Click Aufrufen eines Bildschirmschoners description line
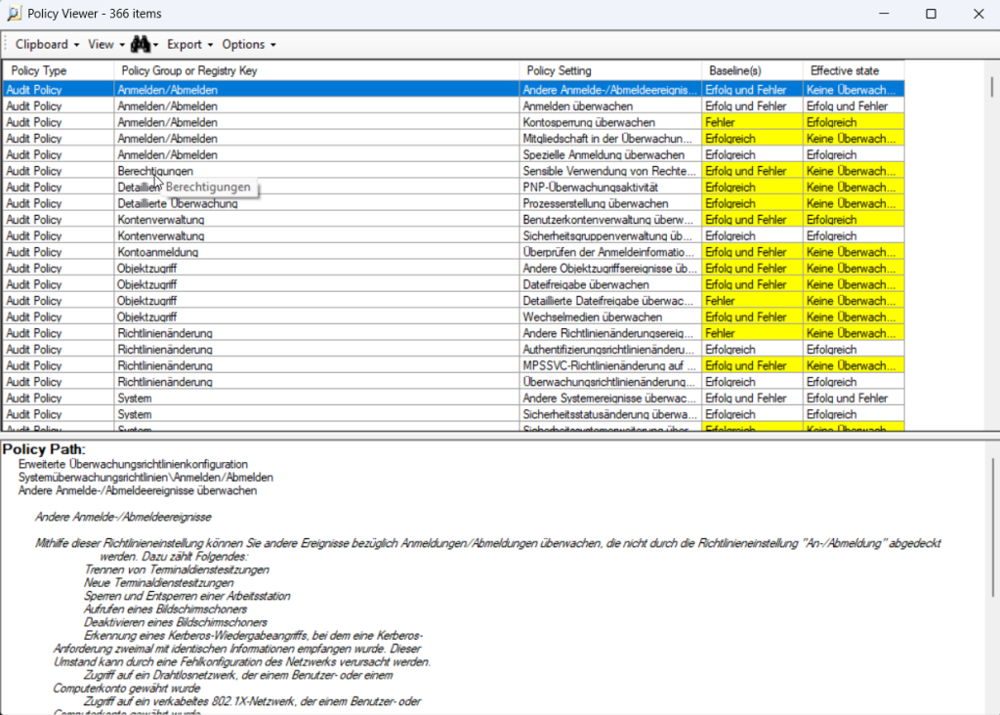The image size is (1000, 715). (165, 610)
